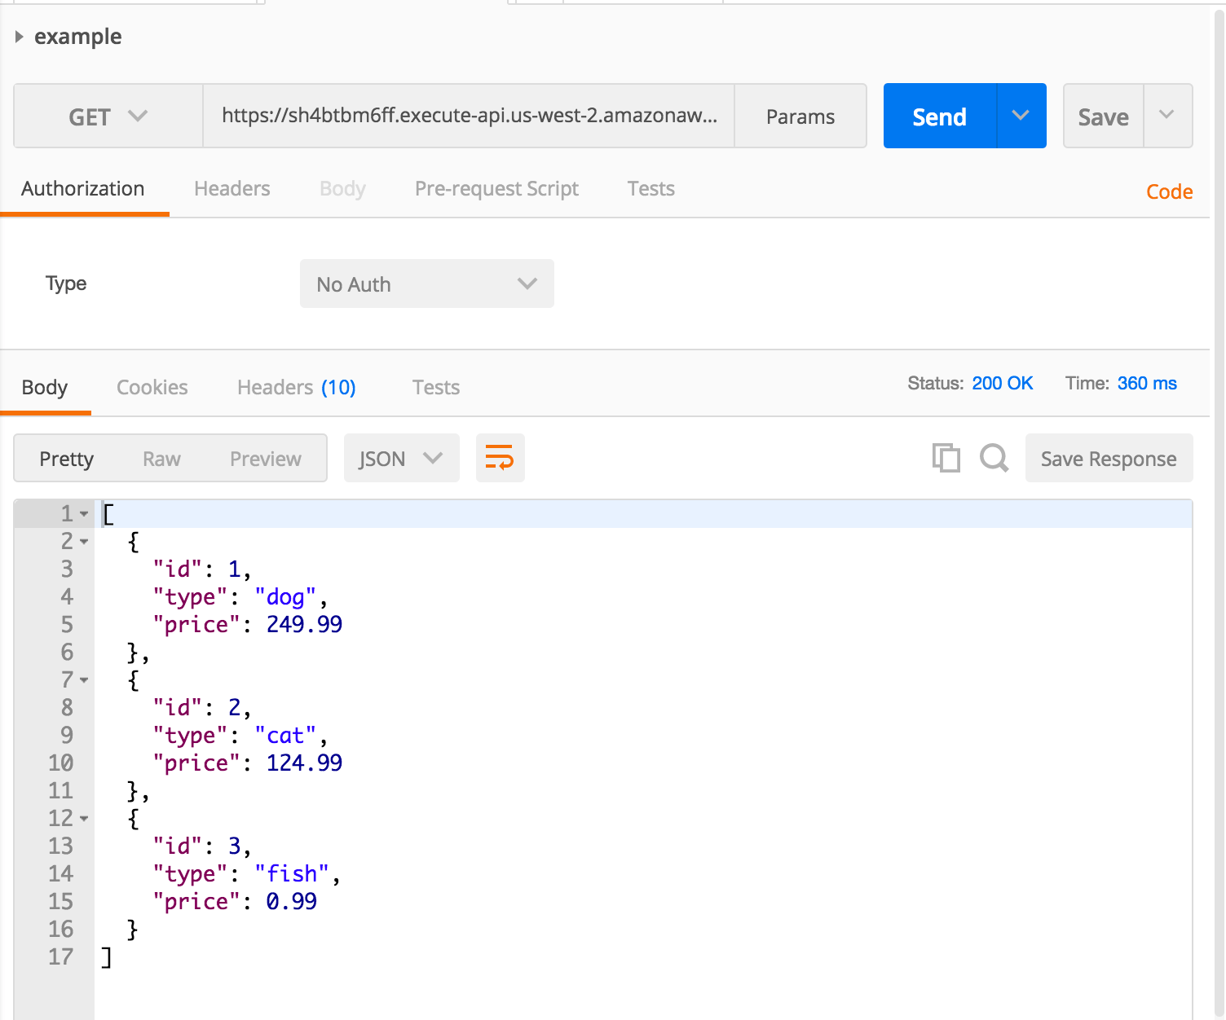
Task: Open the No Auth type dropdown
Action: (x=427, y=284)
